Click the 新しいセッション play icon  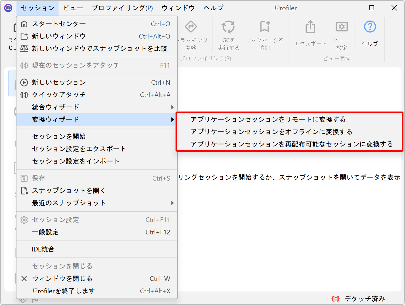click(x=24, y=83)
